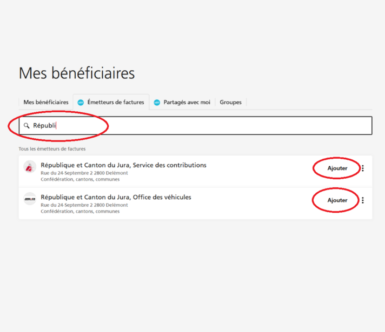
Task: Select République et Canton du Jura, Office des véhicules
Action: (x=116, y=197)
